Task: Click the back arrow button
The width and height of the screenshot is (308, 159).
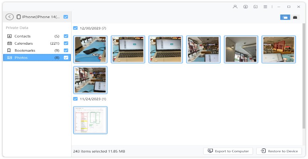Action: 10,17
